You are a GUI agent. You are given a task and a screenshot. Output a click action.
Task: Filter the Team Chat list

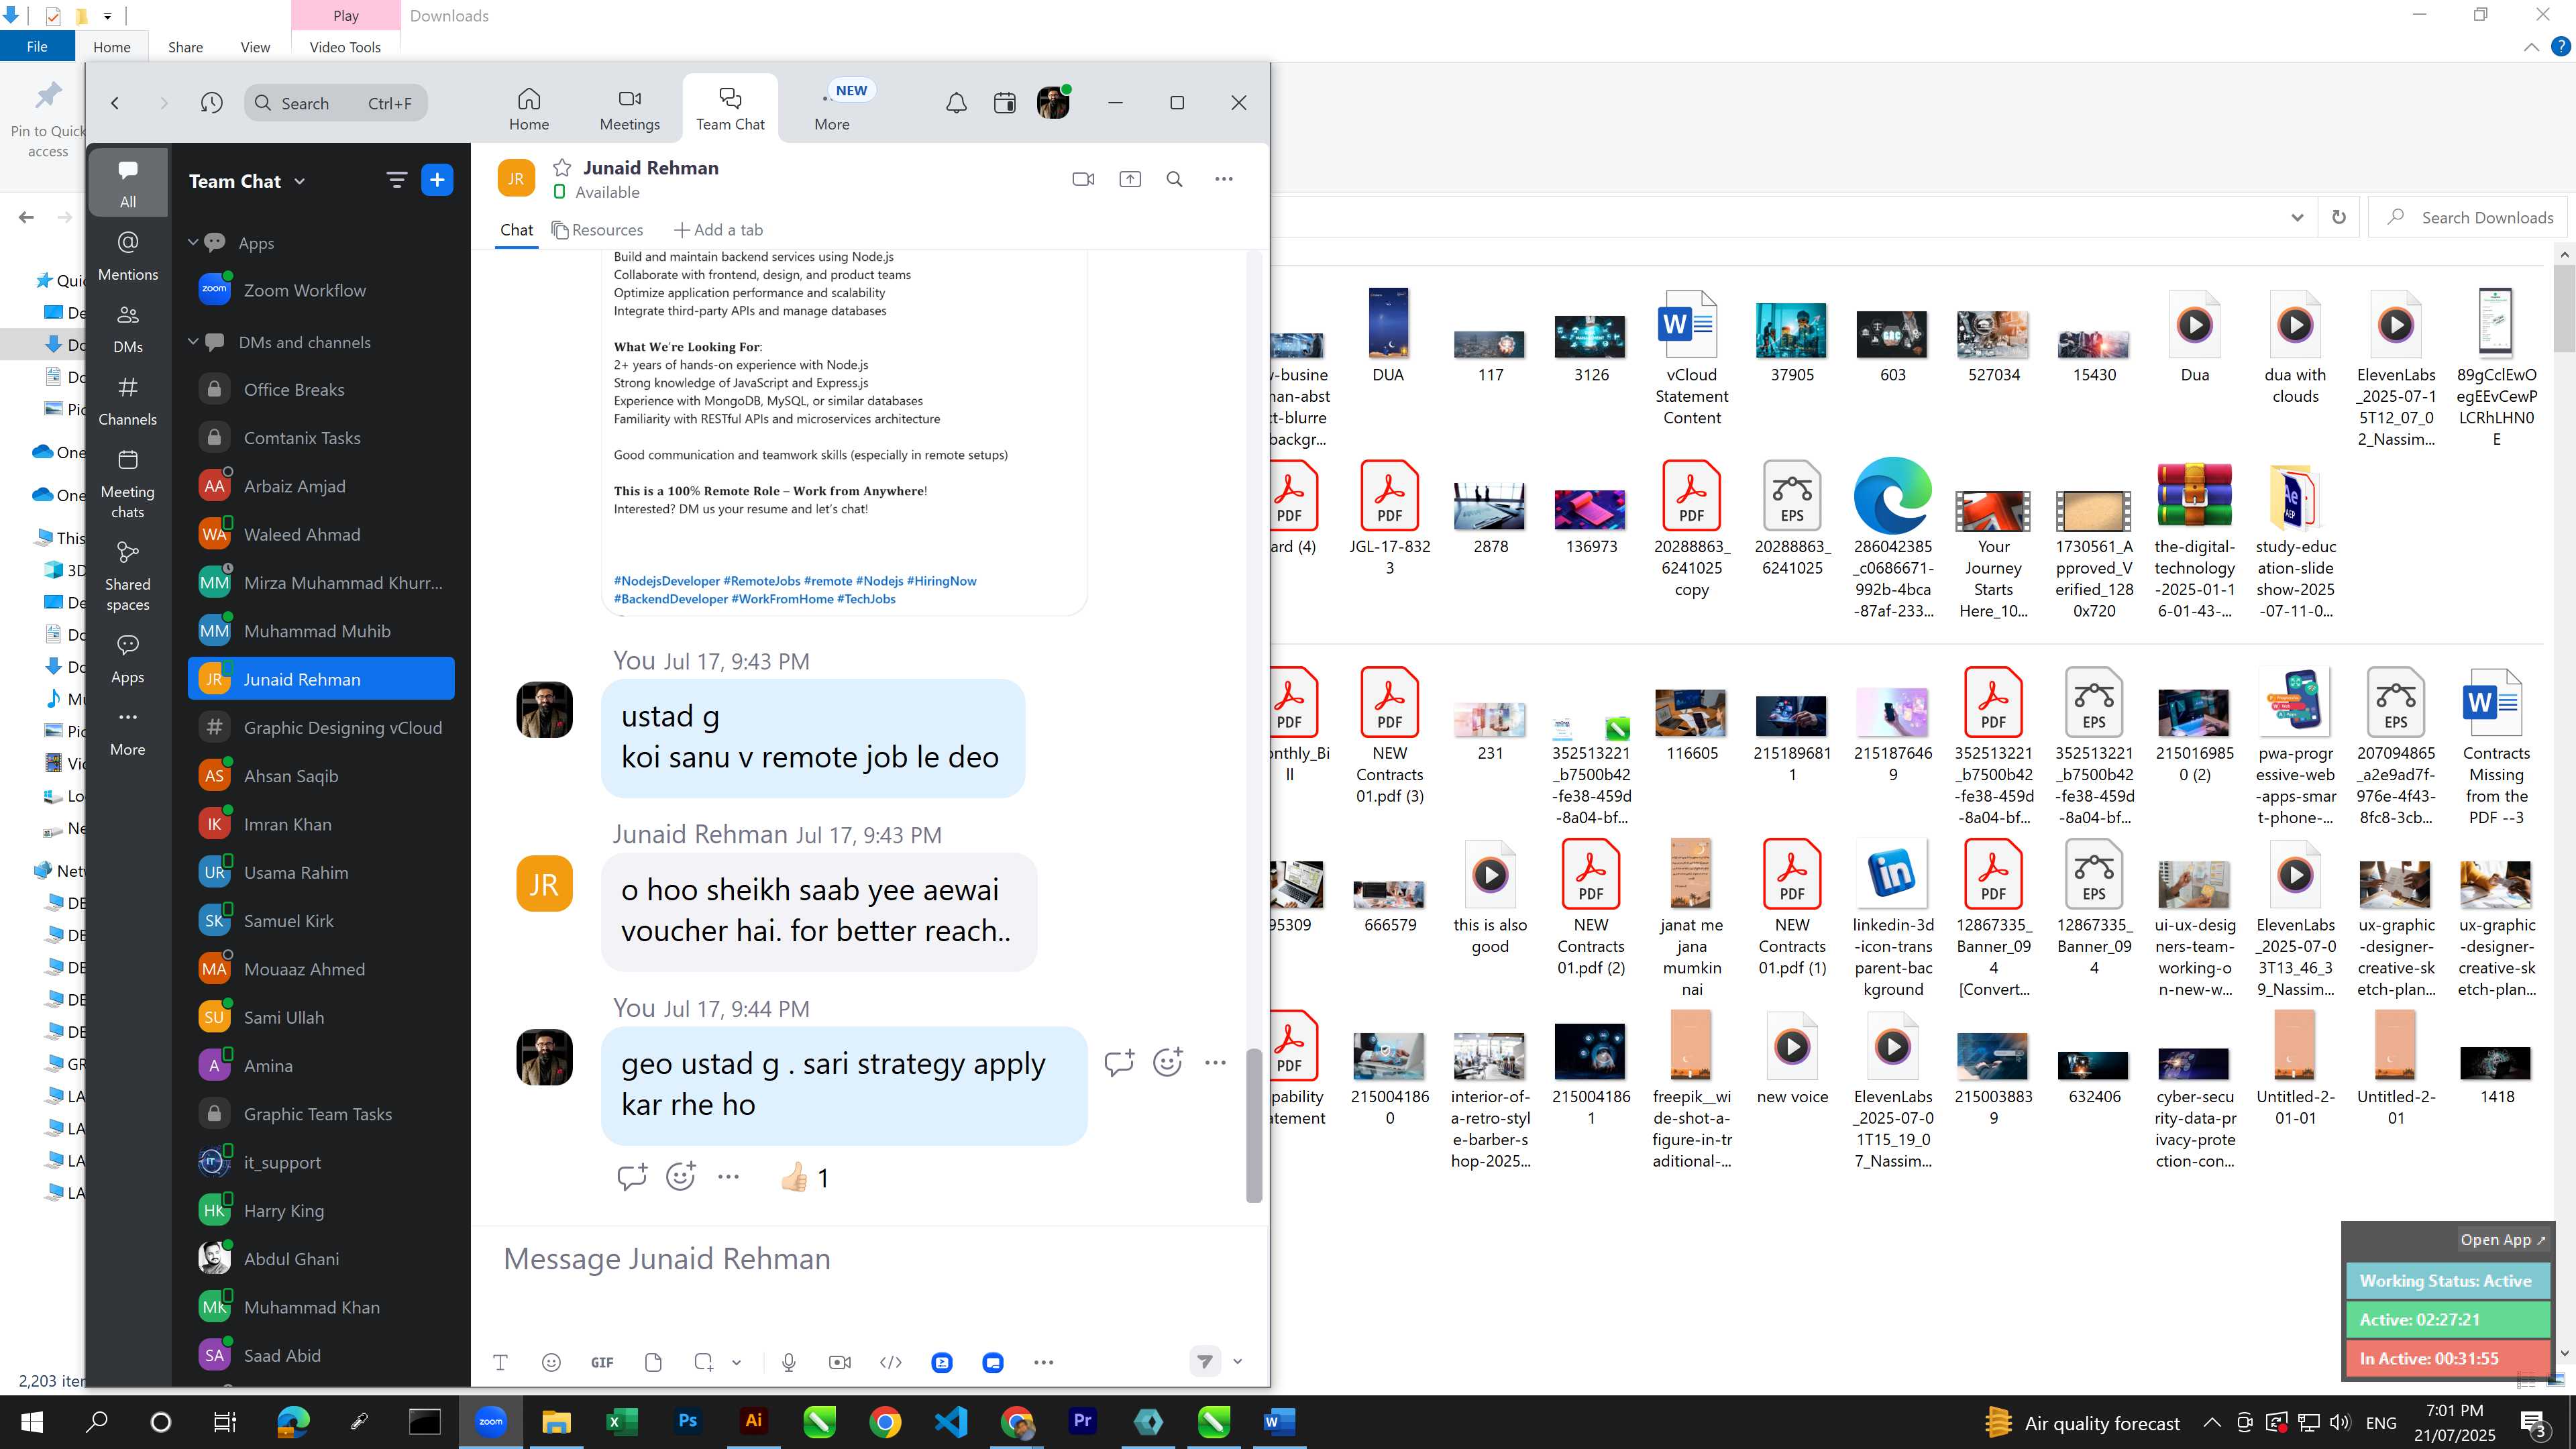(x=397, y=180)
